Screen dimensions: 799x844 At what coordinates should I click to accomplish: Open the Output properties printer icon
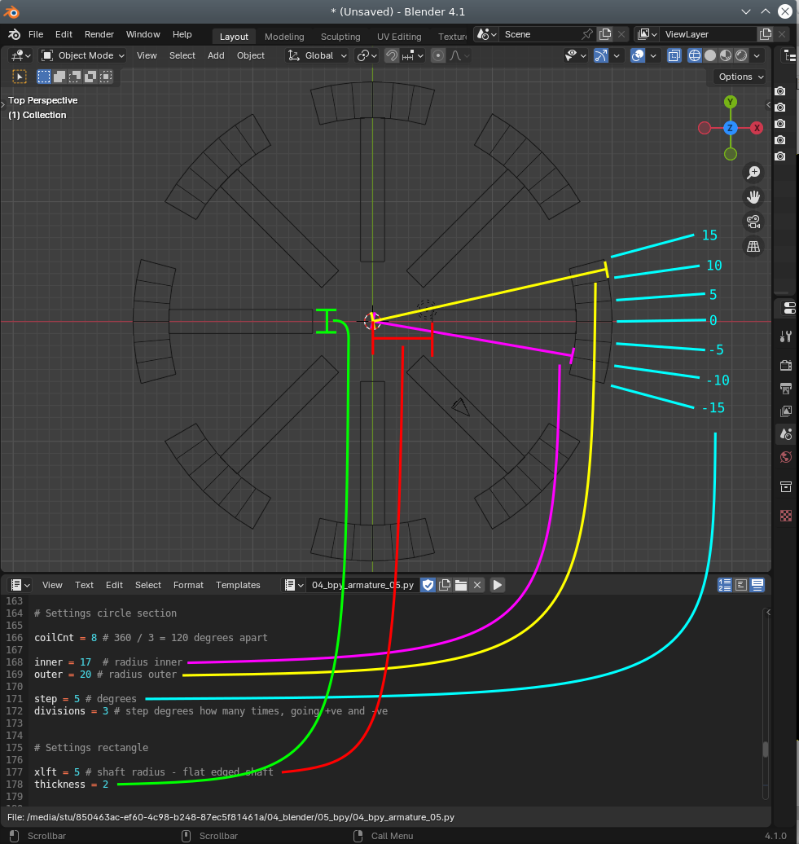pyautogui.click(x=786, y=388)
